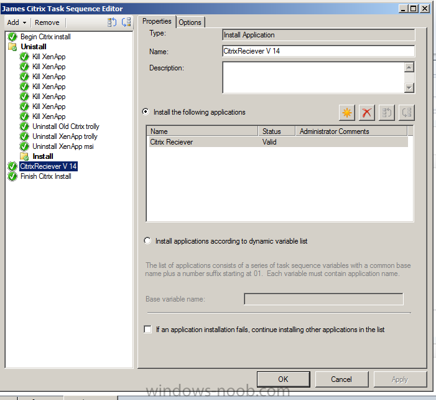The image size is (436, 400).
Task: Click the Administrator Comments column header
Action: (351, 131)
